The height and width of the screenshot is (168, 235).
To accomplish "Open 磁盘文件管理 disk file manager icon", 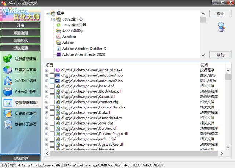I will pyautogui.click(x=8, y=70).
